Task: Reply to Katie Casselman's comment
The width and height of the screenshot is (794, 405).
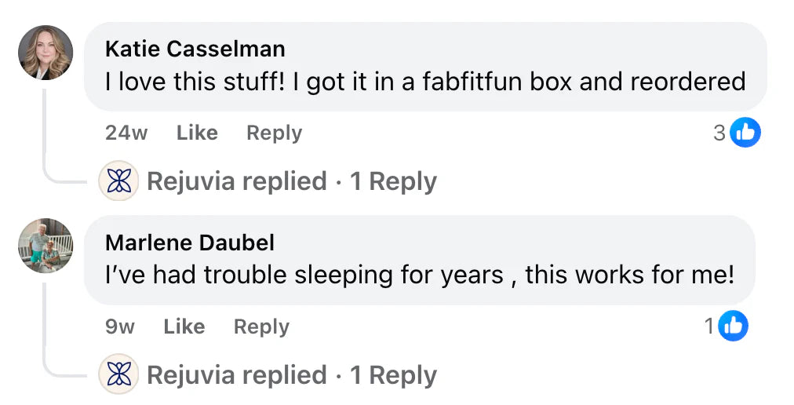Action: (274, 133)
